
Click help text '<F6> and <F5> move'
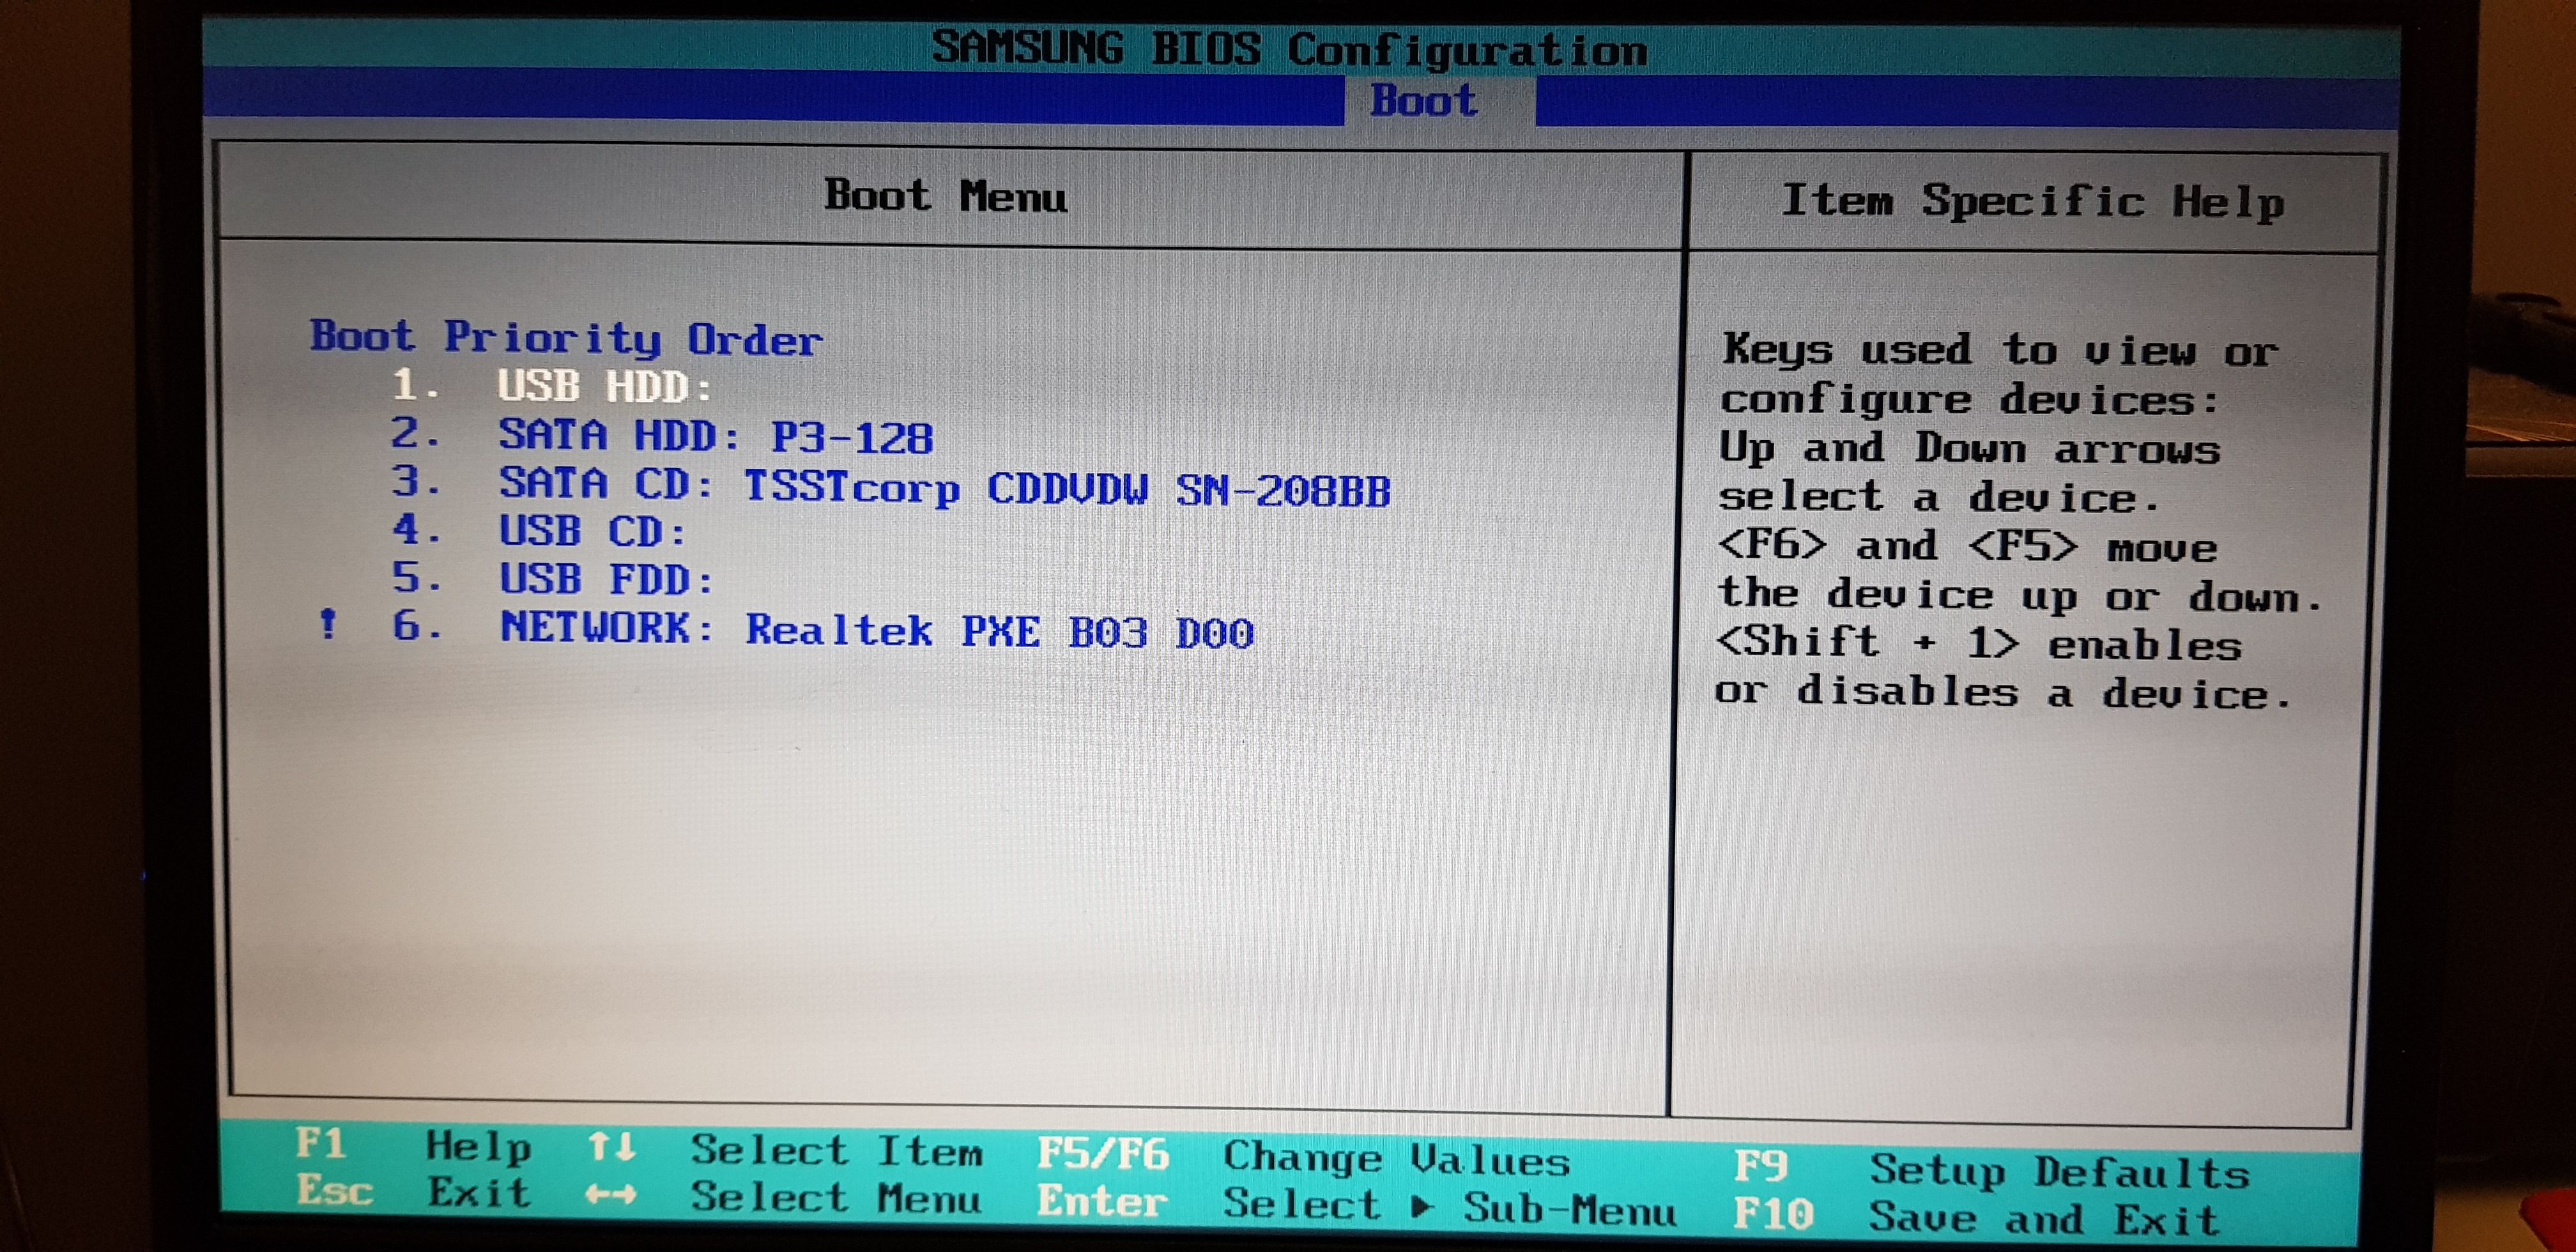click(x=1967, y=546)
